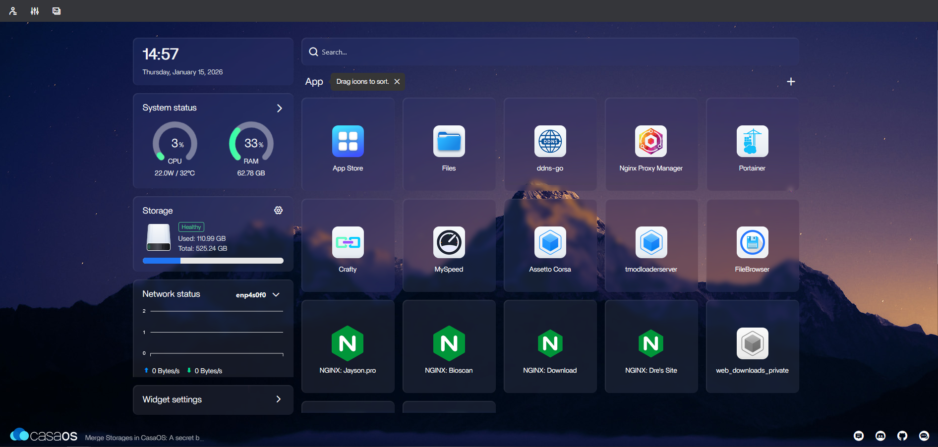938x447 pixels.
Task: Launch the Files app
Action: point(449,142)
